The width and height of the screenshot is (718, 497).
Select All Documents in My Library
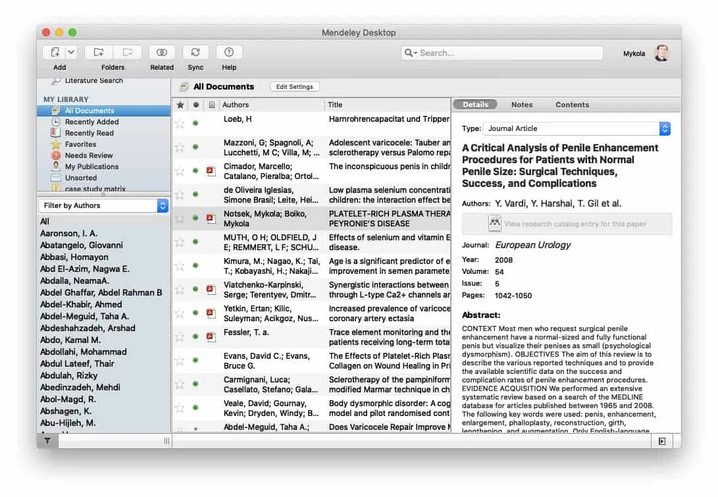coord(104,111)
